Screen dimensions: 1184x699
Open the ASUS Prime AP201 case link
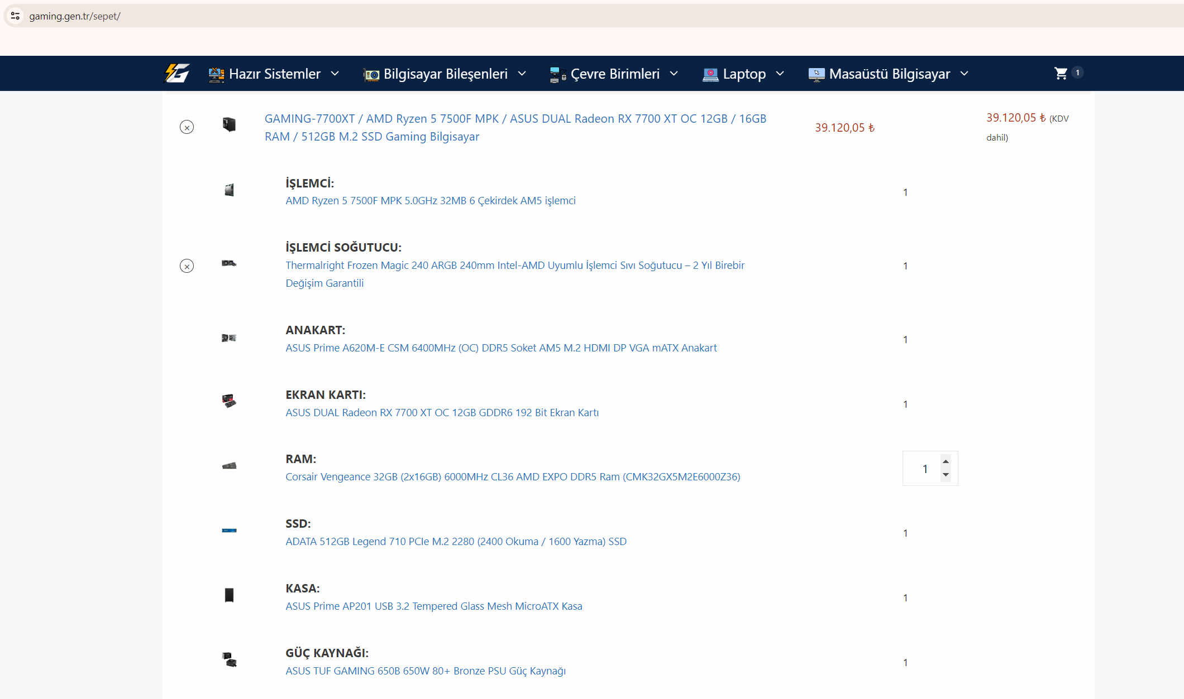point(434,606)
